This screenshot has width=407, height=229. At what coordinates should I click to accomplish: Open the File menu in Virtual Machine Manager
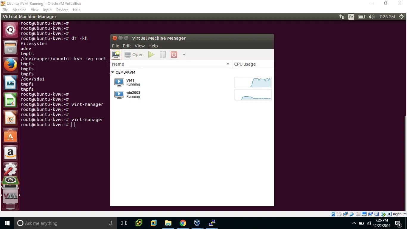click(x=116, y=46)
